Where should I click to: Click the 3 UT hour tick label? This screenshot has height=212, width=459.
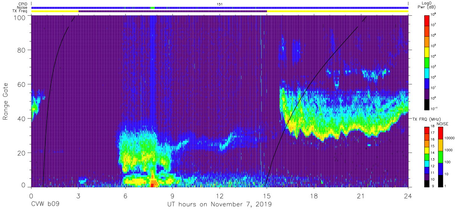click(x=78, y=196)
